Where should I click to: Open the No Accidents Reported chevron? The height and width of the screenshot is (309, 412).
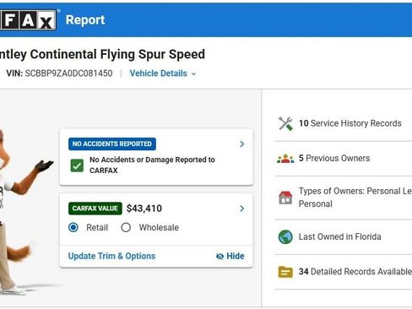click(241, 144)
